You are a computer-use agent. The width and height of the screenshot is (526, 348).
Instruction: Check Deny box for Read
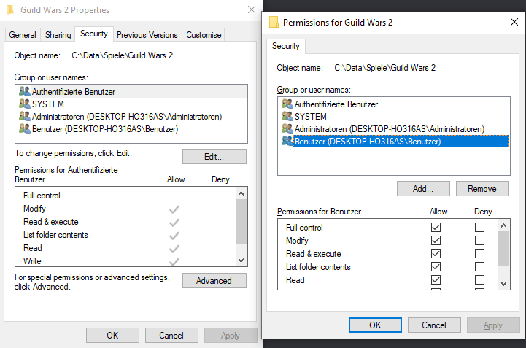pos(480,279)
